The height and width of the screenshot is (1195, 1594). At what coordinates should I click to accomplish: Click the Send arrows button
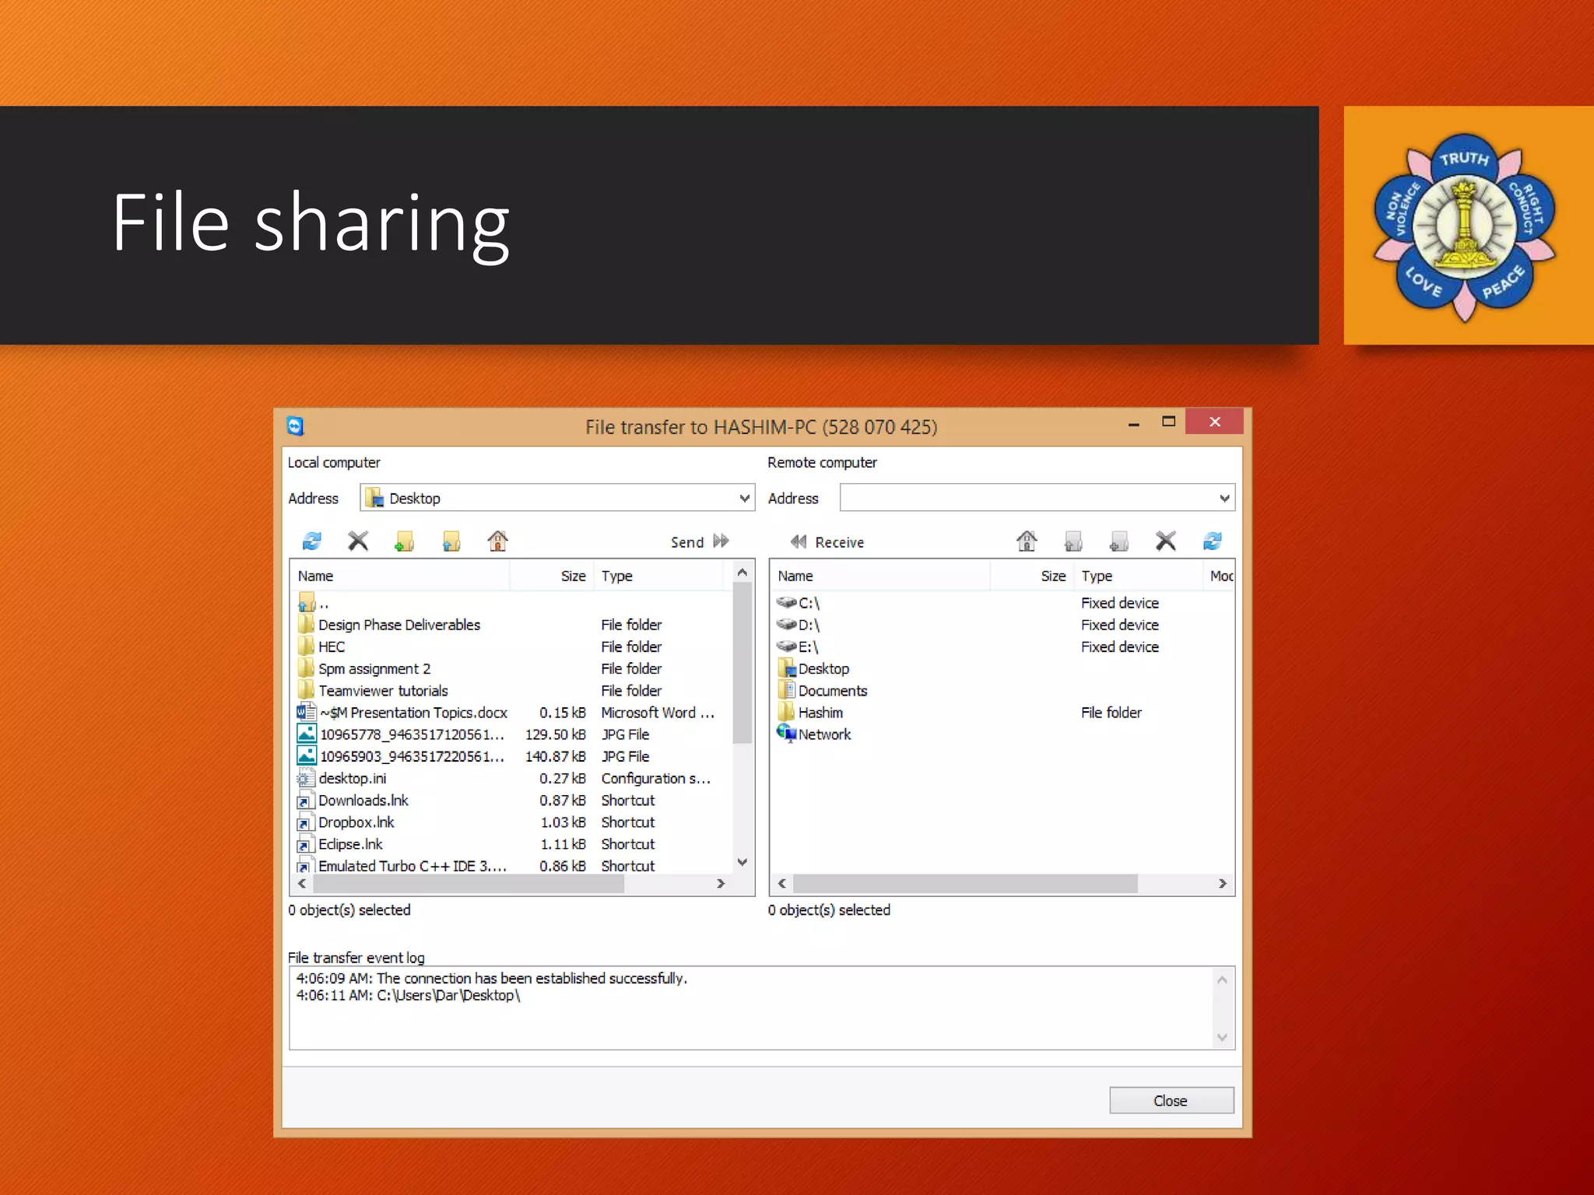pos(722,541)
